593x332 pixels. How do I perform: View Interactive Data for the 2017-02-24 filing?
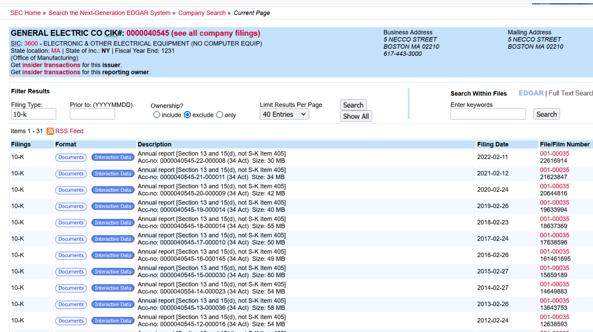113,239
